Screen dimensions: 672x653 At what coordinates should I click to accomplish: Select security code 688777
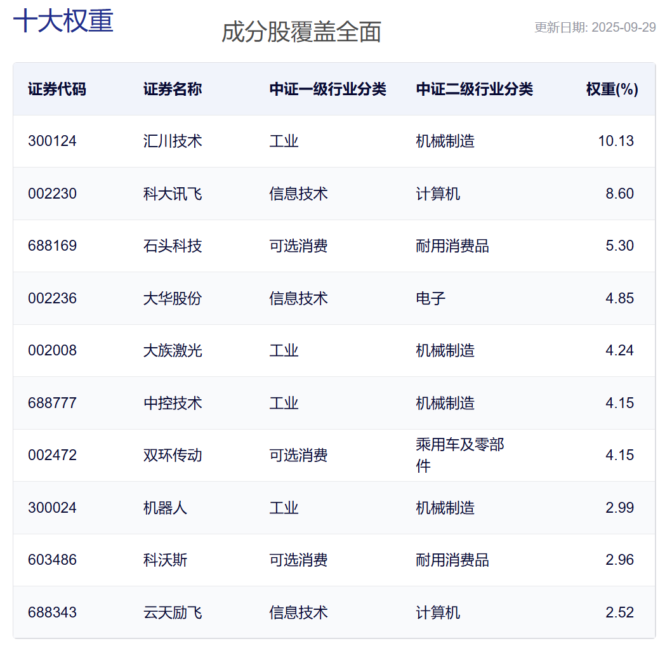(x=52, y=403)
